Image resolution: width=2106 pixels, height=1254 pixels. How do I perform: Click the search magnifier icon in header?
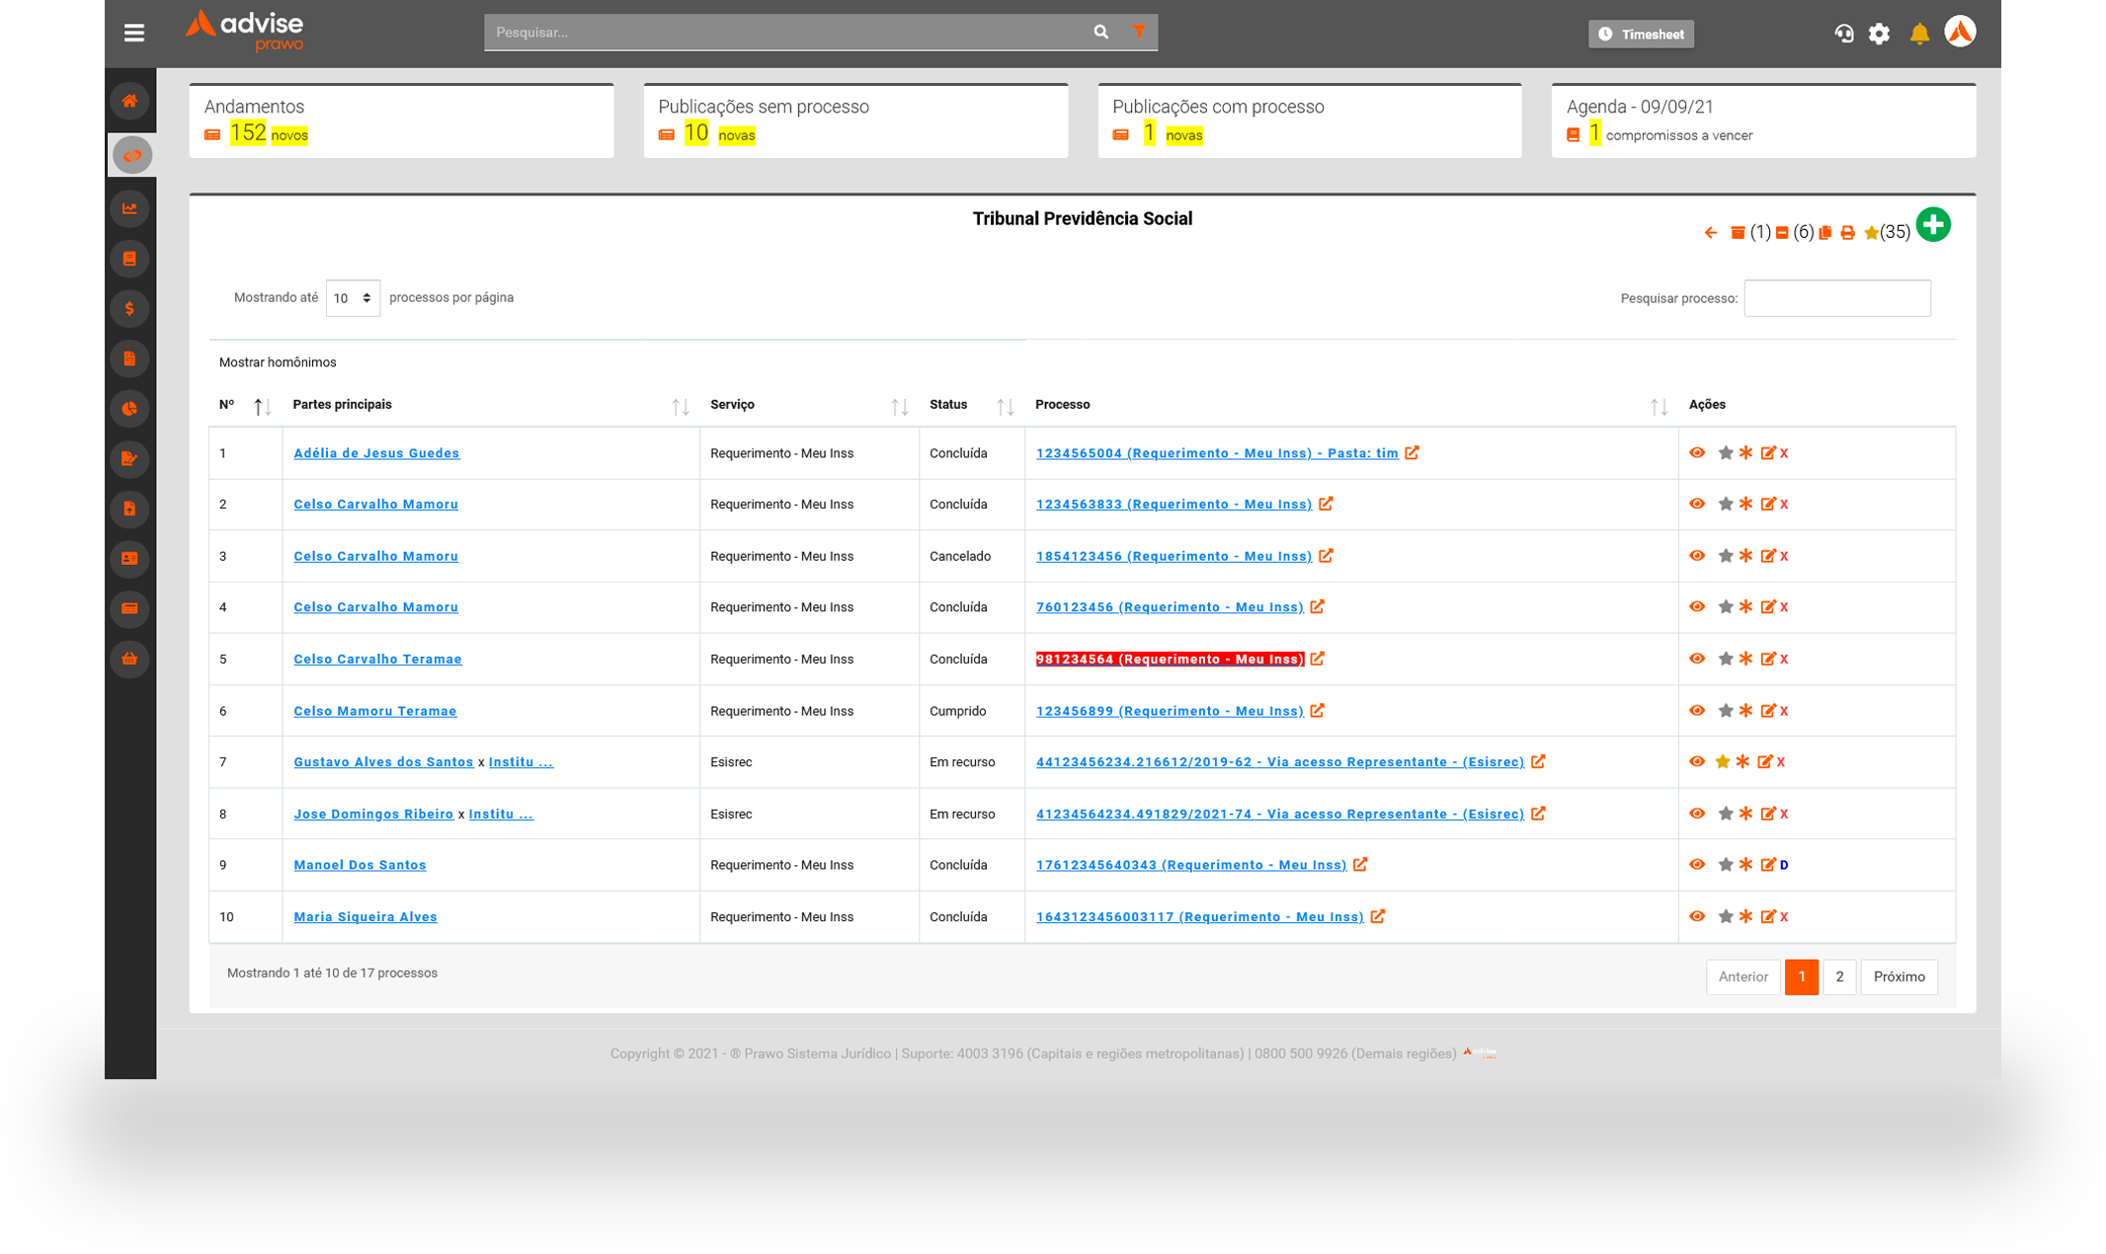[x=1100, y=33]
